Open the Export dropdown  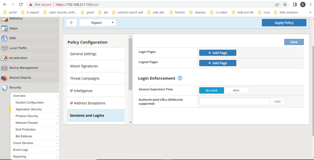[98, 23]
